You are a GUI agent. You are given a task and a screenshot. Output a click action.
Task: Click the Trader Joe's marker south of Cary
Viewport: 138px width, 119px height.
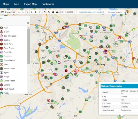pos(66,71)
